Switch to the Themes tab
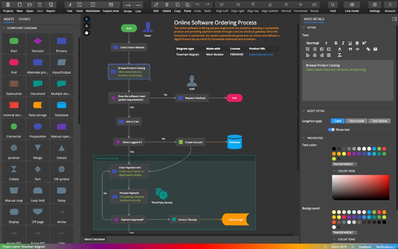 point(24,19)
